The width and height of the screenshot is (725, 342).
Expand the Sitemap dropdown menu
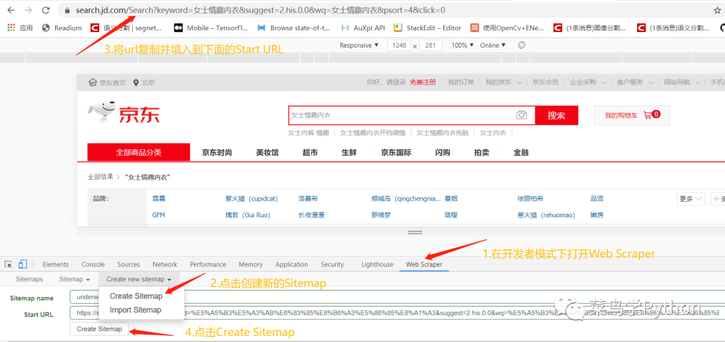[x=74, y=279]
